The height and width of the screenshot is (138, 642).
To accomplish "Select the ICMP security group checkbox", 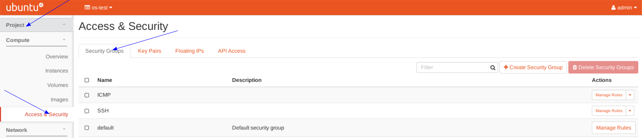I will [87, 95].
